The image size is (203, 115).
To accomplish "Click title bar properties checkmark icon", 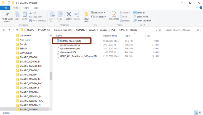I will pos(9,3).
